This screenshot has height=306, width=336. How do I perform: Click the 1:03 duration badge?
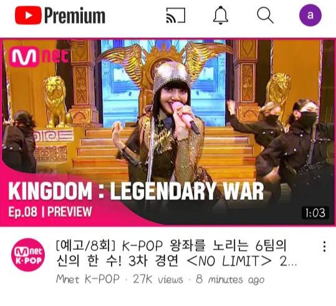315,213
